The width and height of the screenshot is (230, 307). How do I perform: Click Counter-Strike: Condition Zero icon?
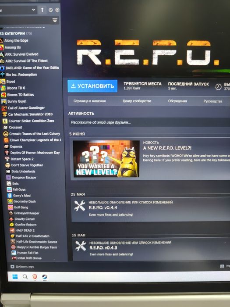pyautogui.click(x=5, y=121)
